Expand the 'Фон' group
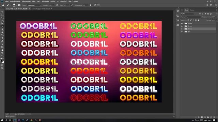The width and height of the screenshot is (218, 122). [x=184, y=32]
